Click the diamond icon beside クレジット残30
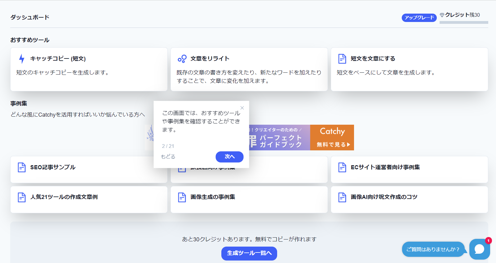Viewport: 496px width, 263px height. 442,15
